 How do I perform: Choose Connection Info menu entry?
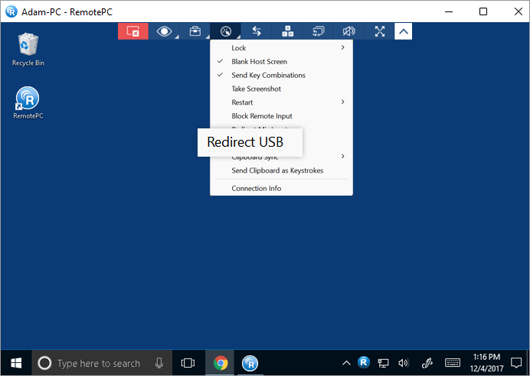(x=256, y=188)
